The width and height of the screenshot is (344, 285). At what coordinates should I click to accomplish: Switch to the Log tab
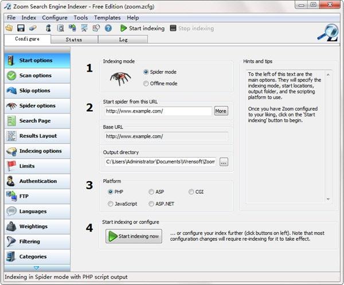[x=123, y=40]
